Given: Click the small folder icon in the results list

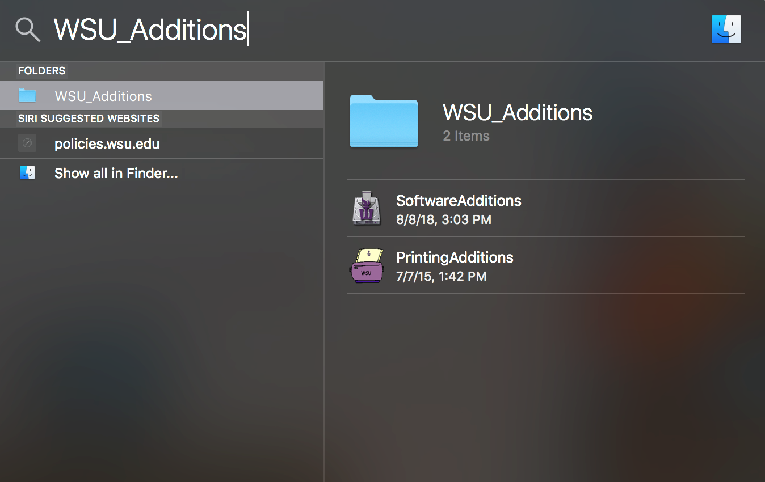Looking at the screenshot, I should click(x=27, y=95).
